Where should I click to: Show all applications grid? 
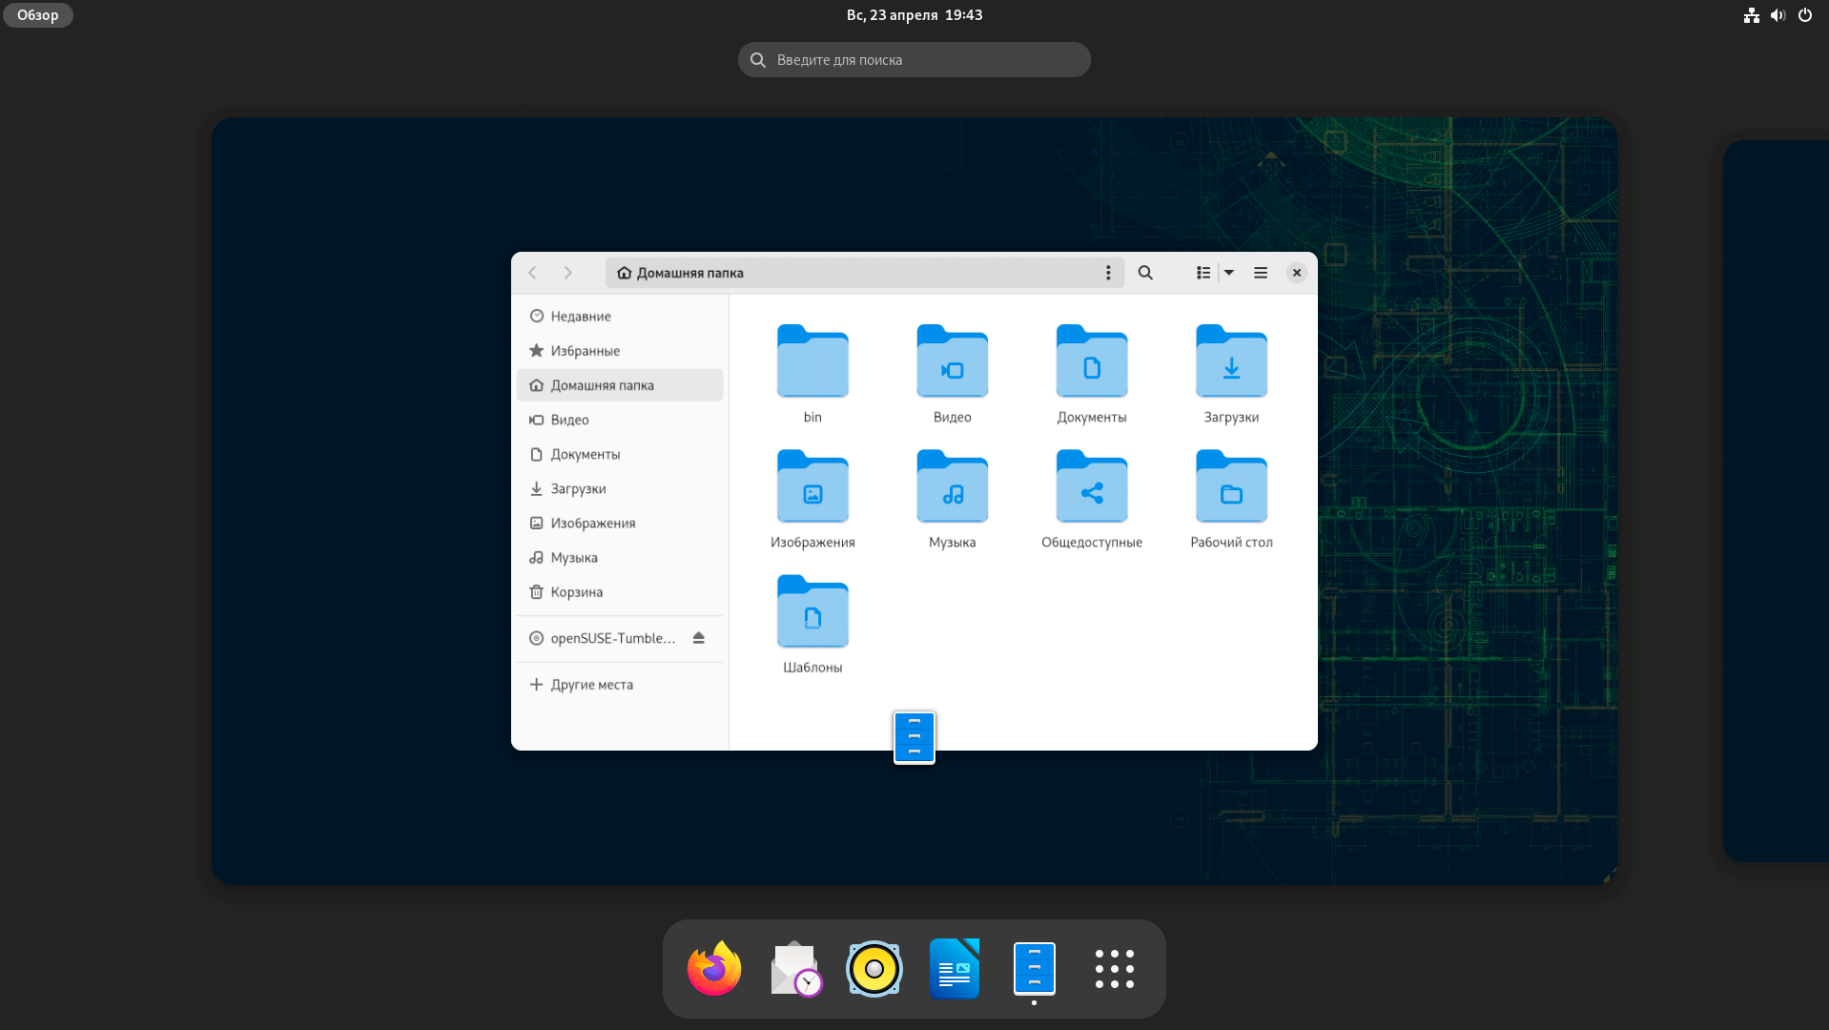tap(1114, 968)
